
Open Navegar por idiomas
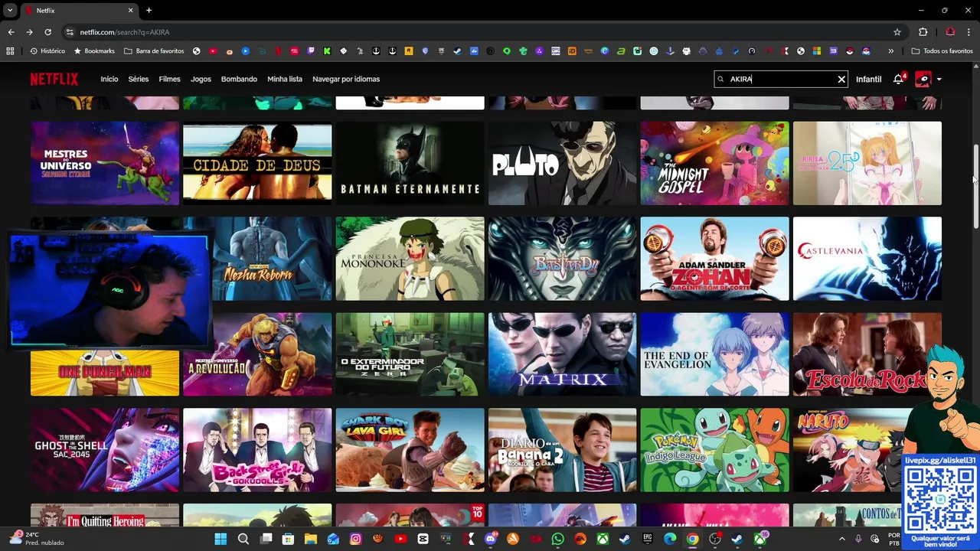tap(346, 79)
